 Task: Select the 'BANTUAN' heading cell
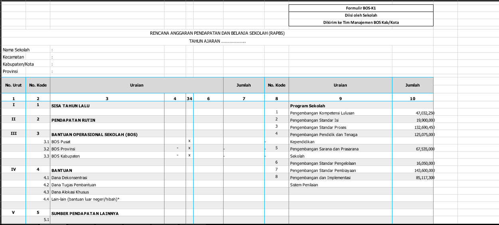[x=107, y=170]
